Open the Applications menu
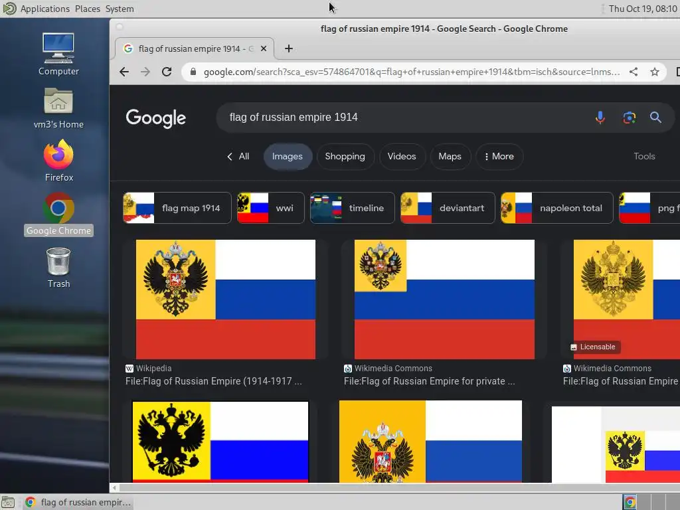The width and height of the screenshot is (680, 510). (44, 9)
